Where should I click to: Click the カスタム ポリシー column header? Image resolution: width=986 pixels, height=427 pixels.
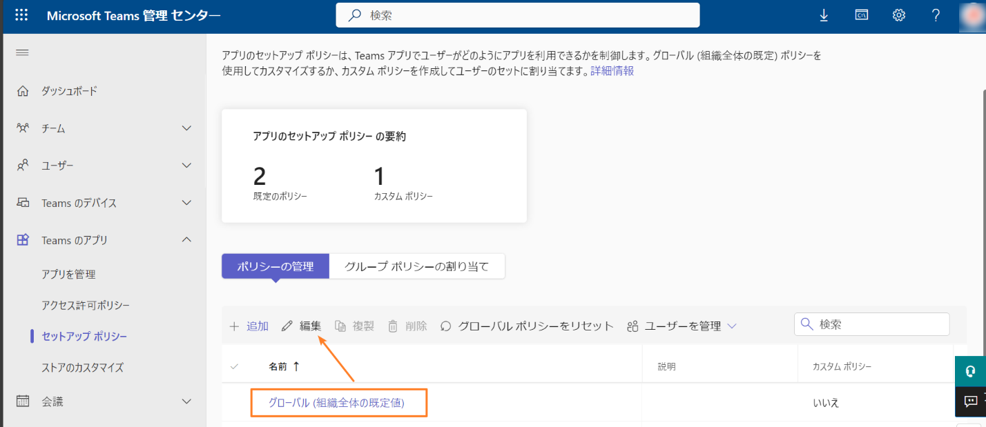(842, 367)
